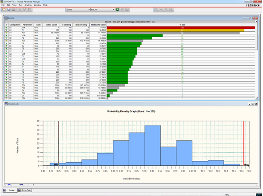Click the Cut scissors toolbar icon
This screenshot has width=263, height=196.
click(20, 10)
